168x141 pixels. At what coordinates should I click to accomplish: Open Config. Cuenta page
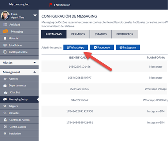[x=19, y=127]
